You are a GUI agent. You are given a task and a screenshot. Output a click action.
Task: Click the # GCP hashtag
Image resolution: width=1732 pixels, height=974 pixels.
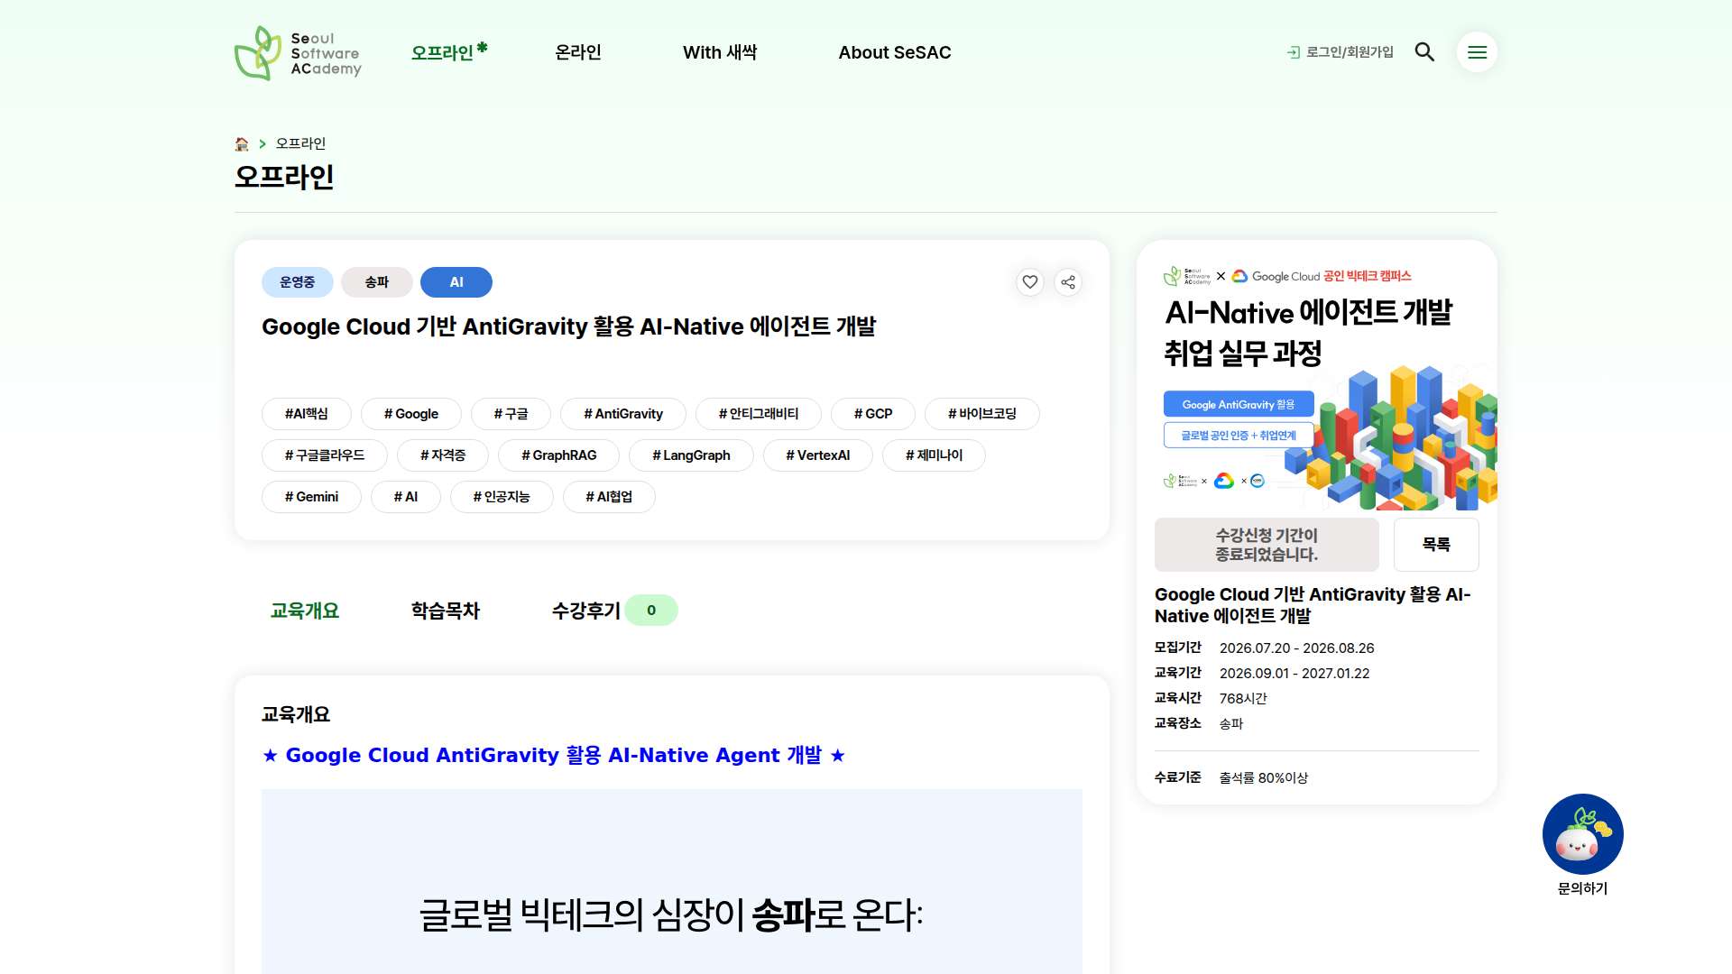click(873, 414)
